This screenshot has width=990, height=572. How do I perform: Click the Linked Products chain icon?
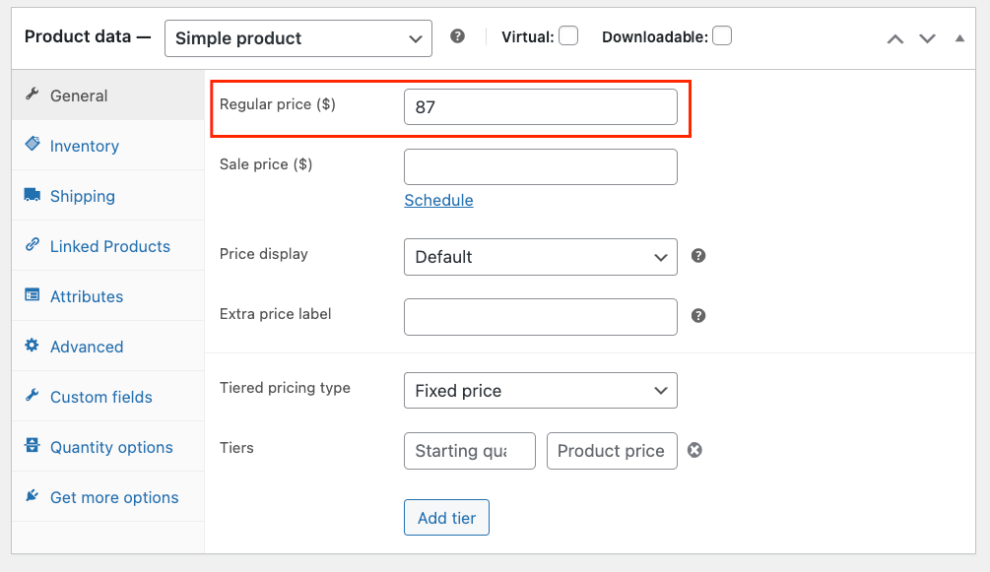33,244
